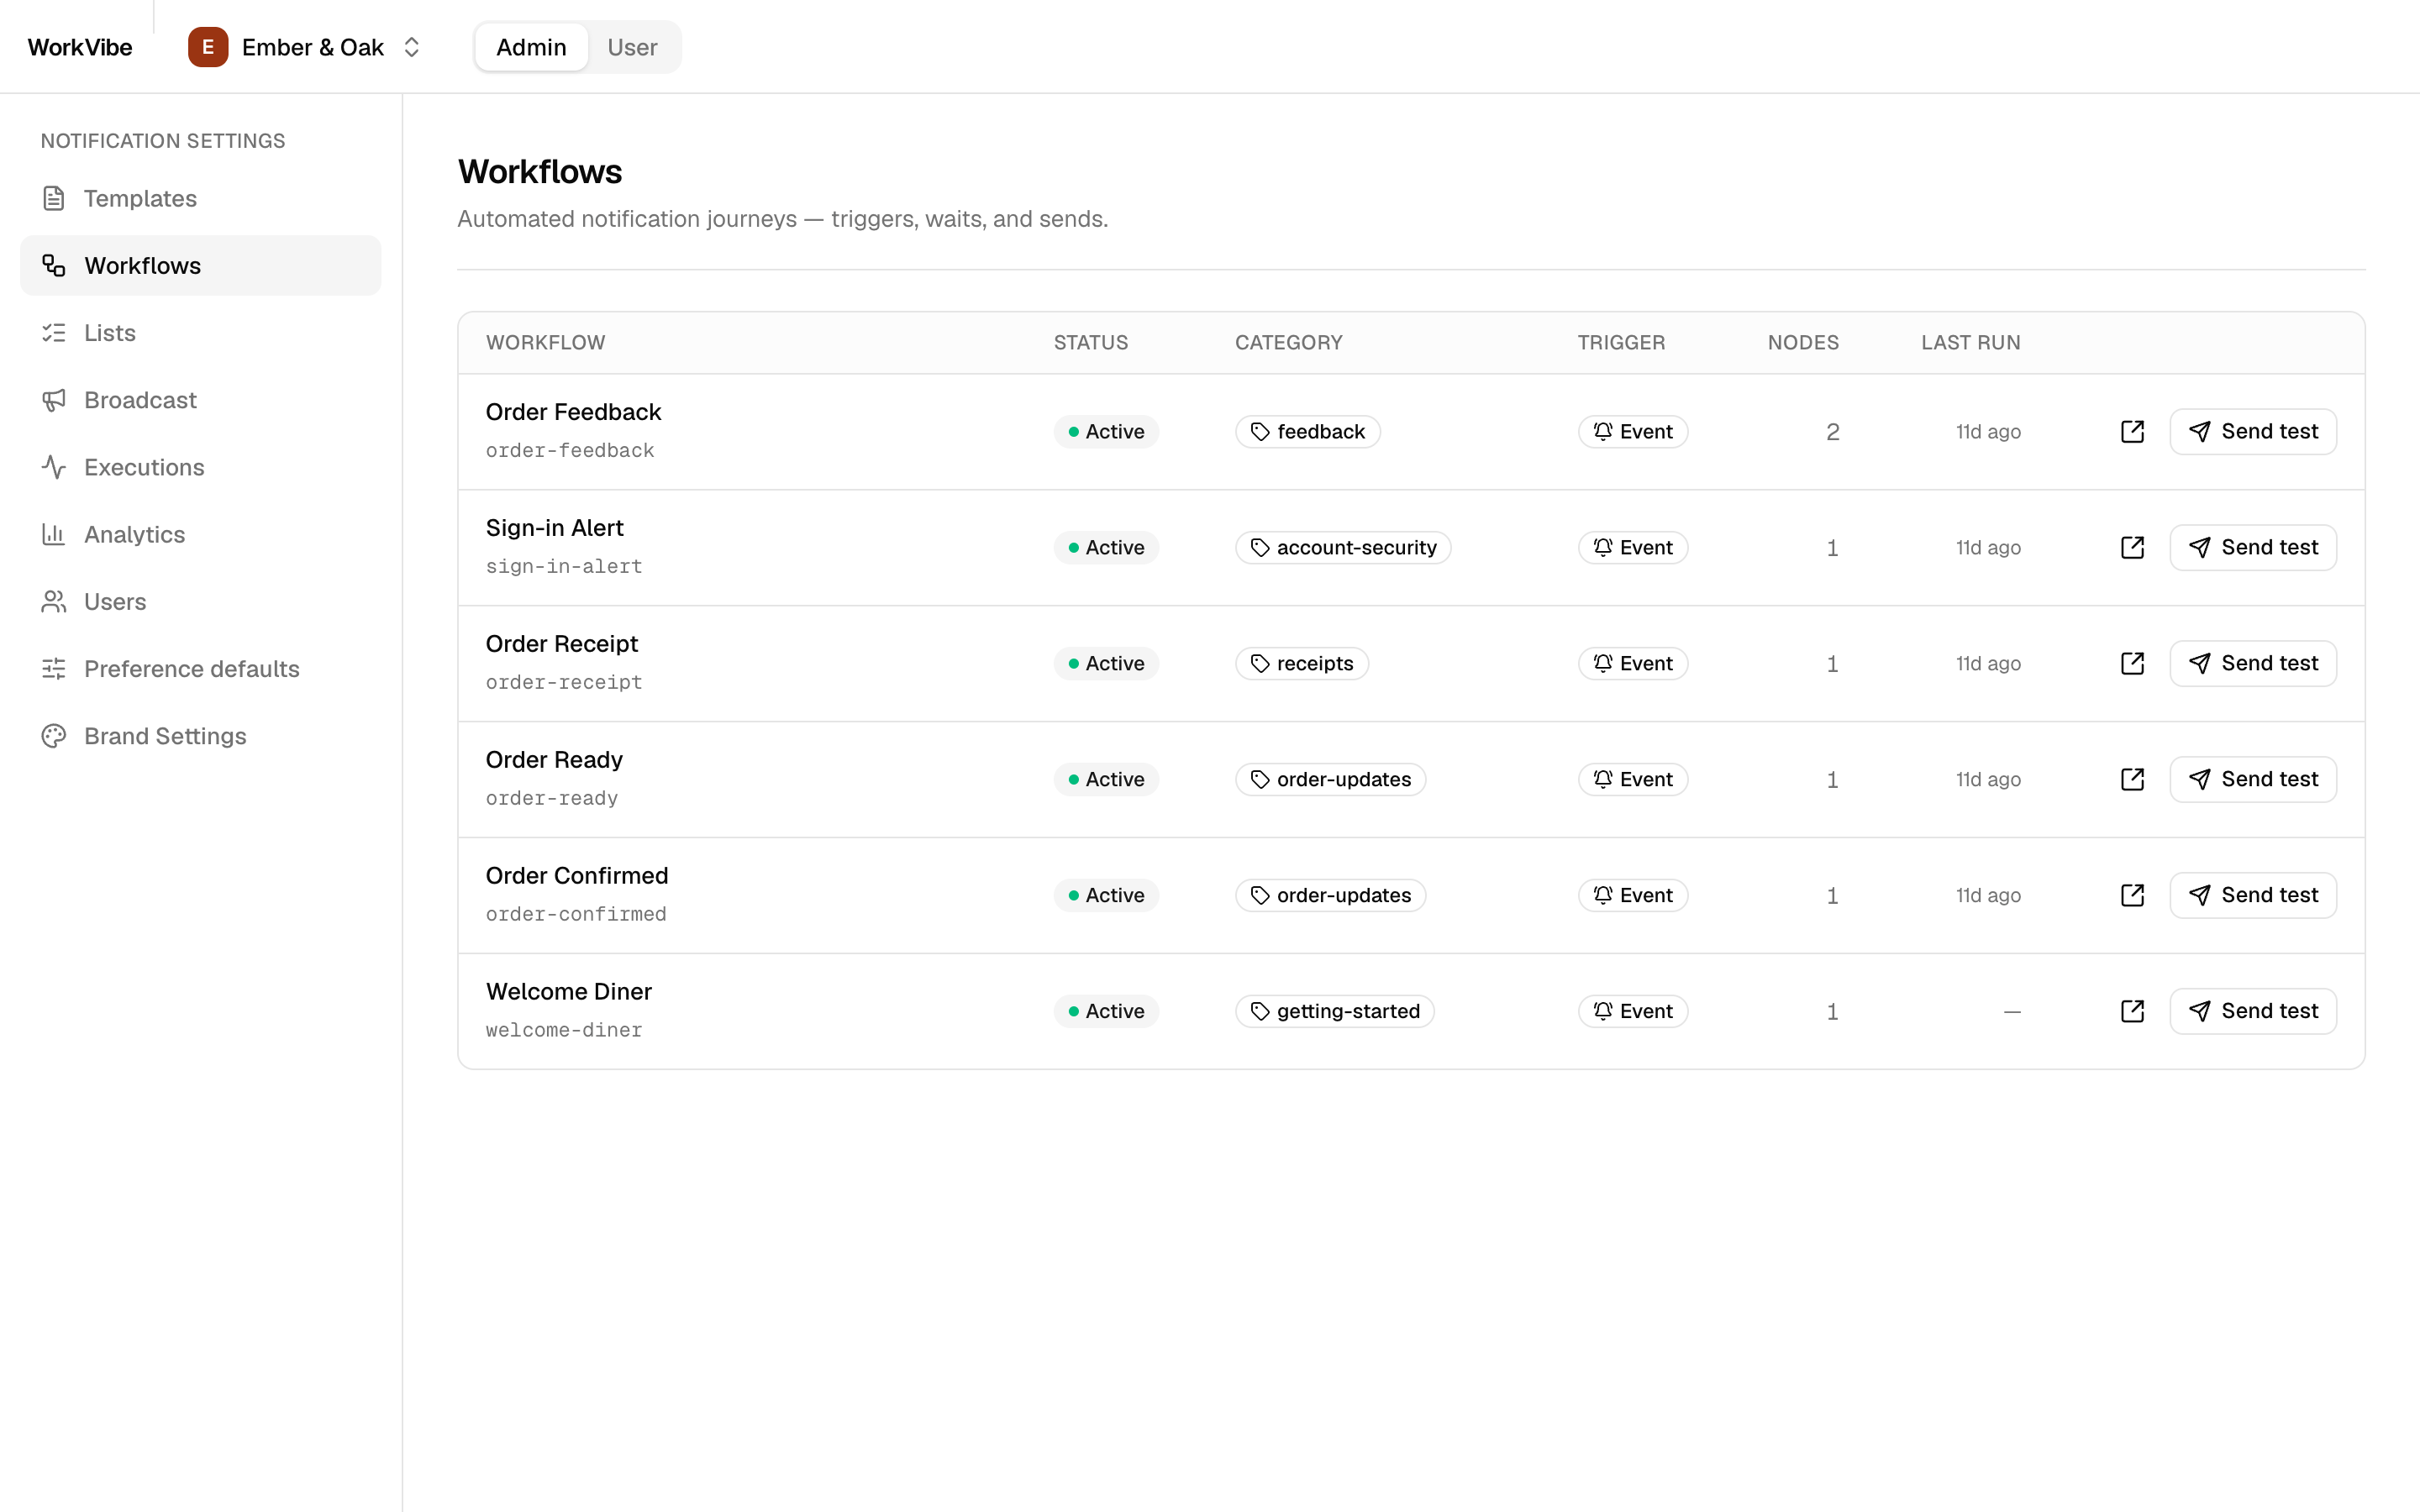This screenshot has width=2420, height=1512.
Task: Click the Workflows sidebar icon
Action: pyautogui.click(x=54, y=265)
